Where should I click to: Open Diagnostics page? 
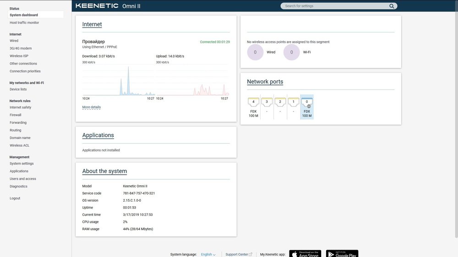pyautogui.click(x=18, y=186)
